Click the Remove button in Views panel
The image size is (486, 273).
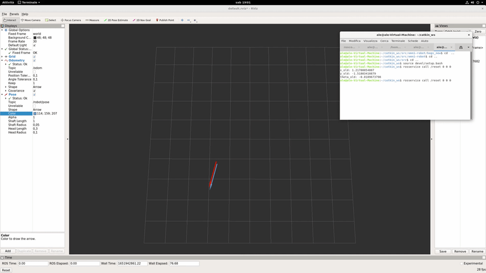(x=460, y=251)
